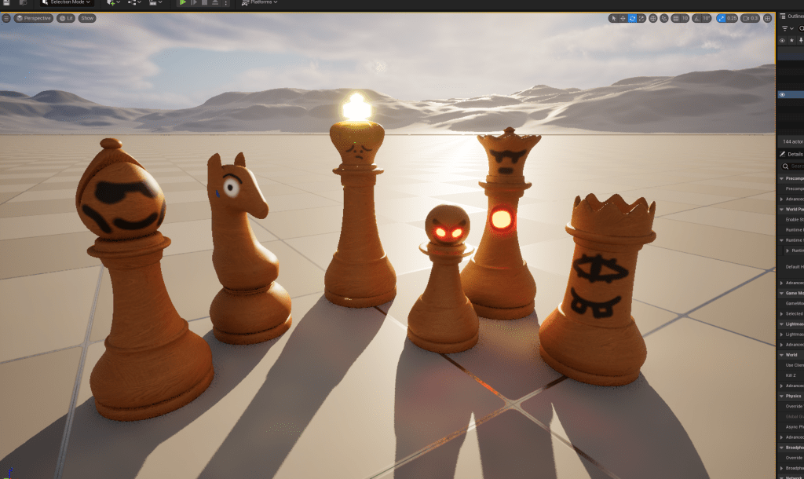Open the Platforms dropdown menu
804x479 pixels.
(259, 2)
